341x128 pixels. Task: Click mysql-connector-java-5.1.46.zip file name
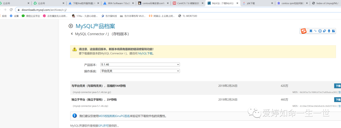coord(91,106)
